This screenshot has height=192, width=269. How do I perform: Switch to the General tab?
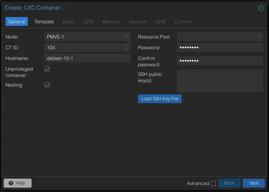tap(17, 21)
